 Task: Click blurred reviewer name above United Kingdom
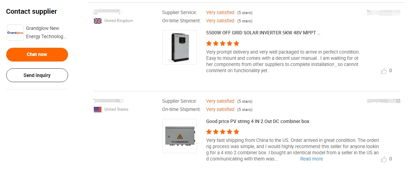pos(108,12)
